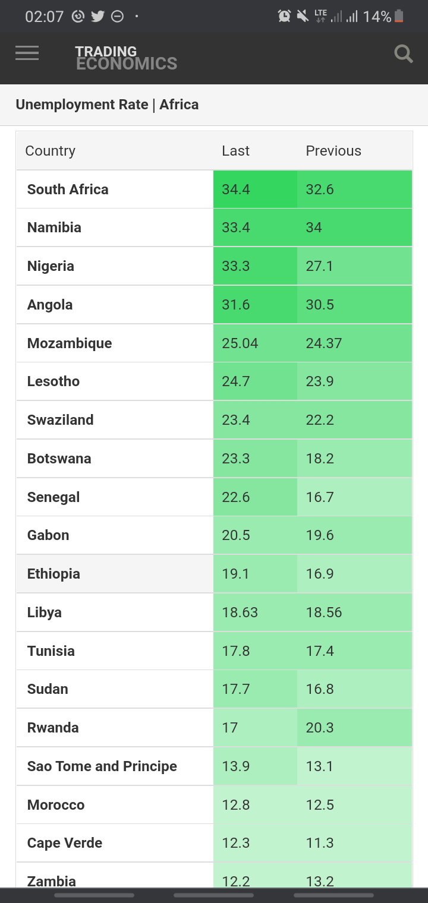Open Sao Tome and Principe link
428x903 pixels.
[102, 766]
